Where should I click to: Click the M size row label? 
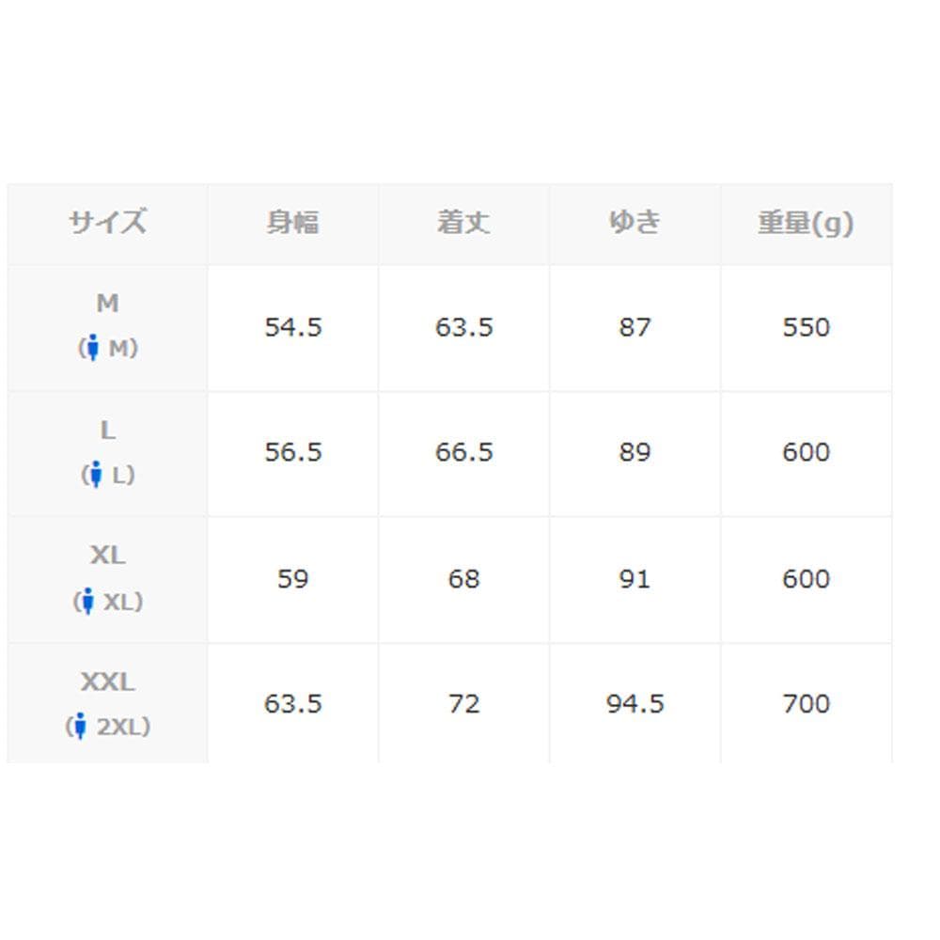(107, 304)
